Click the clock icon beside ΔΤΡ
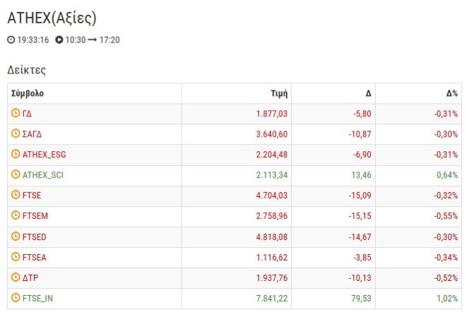Screen dimensions: 467x312 (16, 277)
